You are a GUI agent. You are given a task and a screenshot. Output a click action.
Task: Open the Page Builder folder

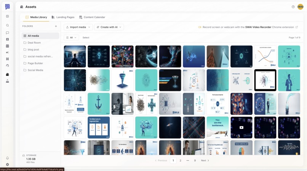point(40,63)
